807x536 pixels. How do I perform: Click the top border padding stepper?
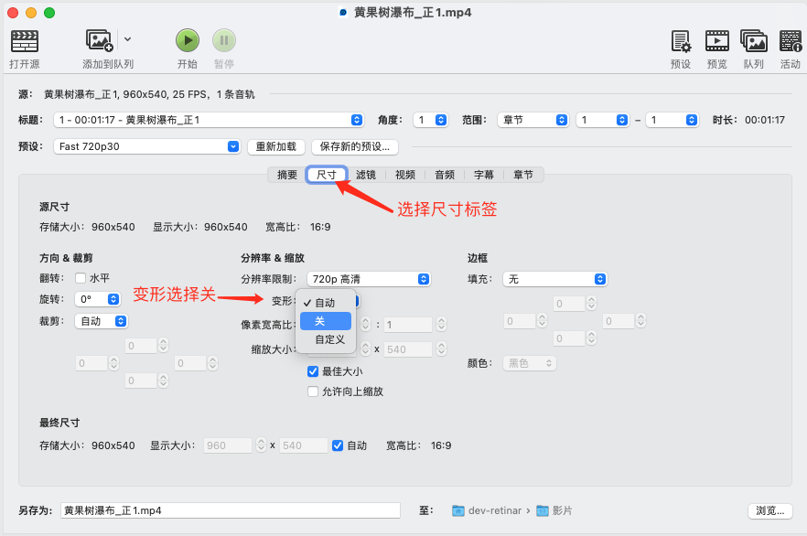pyautogui.click(x=591, y=303)
